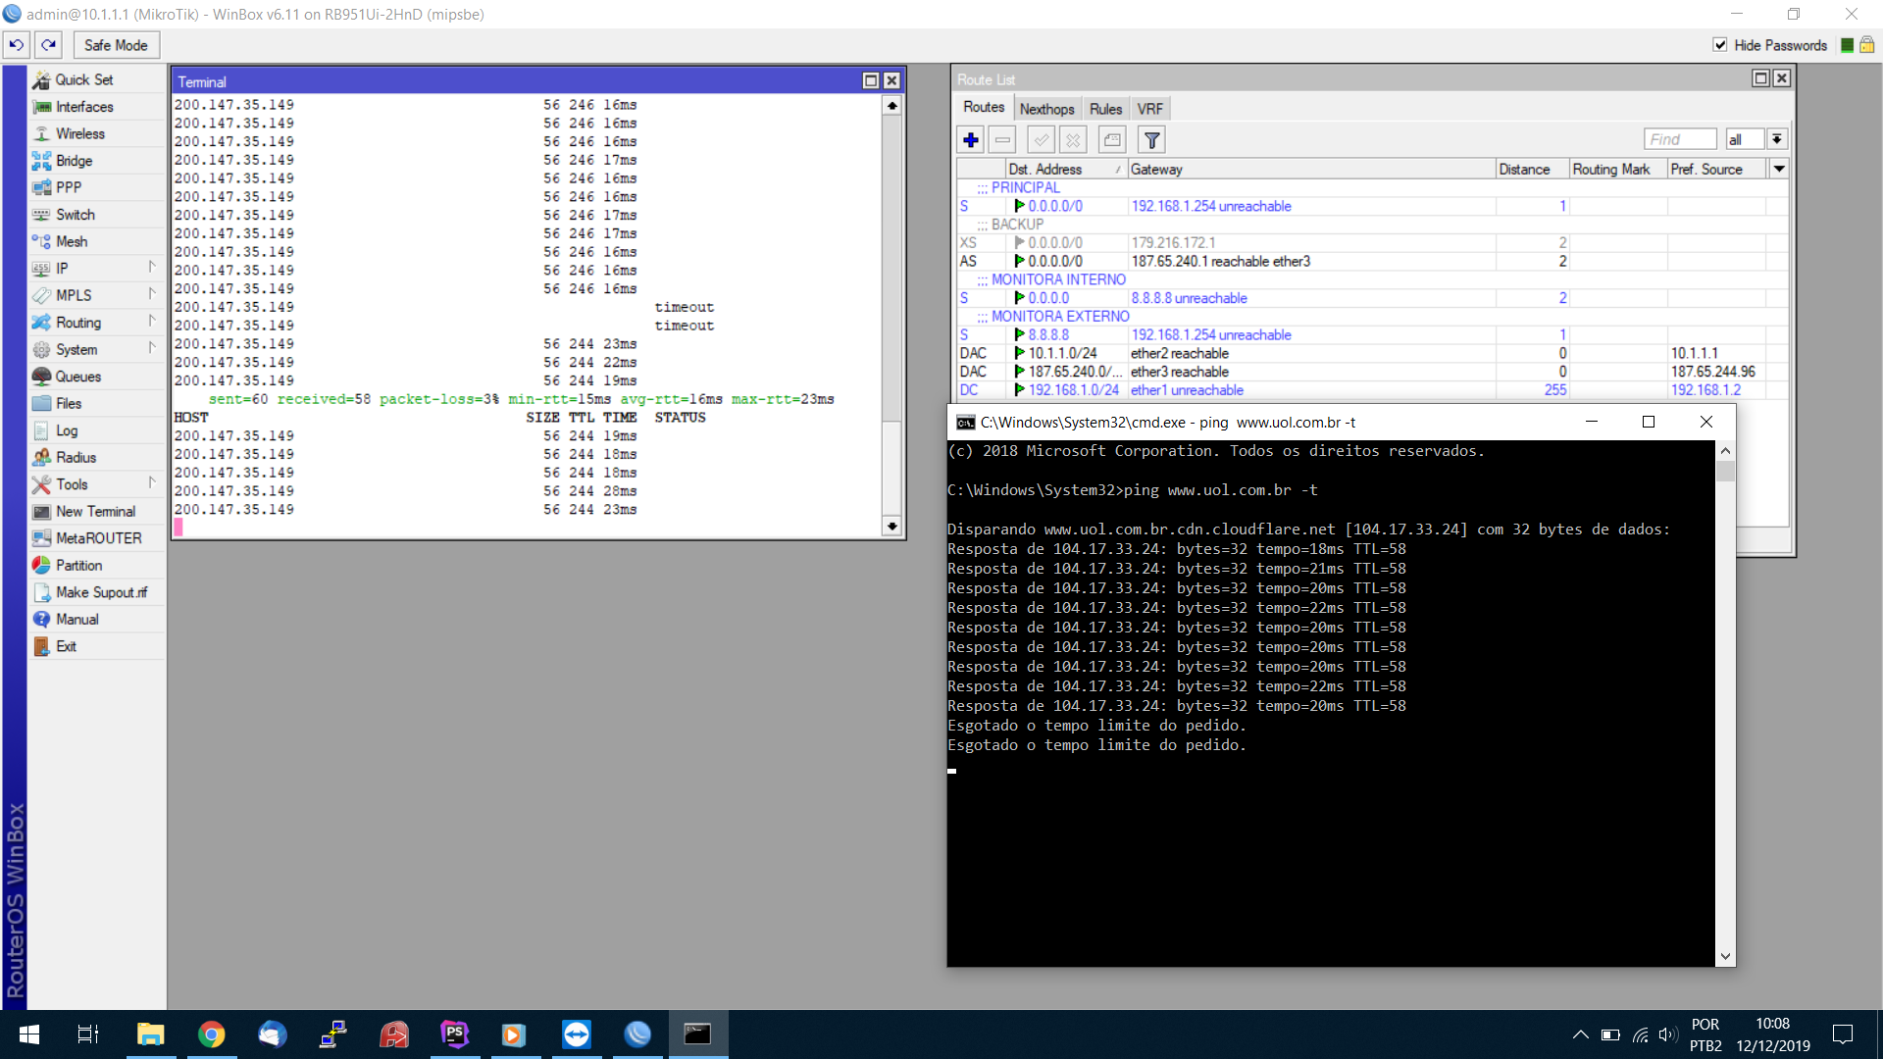This screenshot has width=1883, height=1059.
Task: Click the comment icon in Route List toolbar
Action: (x=1112, y=140)
